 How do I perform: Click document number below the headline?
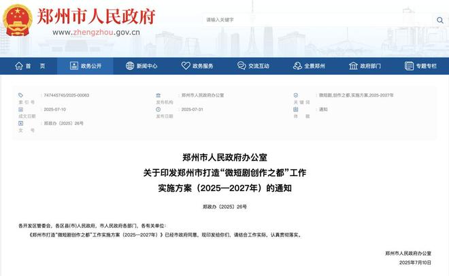coord(224,207)
